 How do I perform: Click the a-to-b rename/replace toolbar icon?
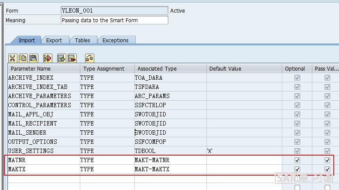(x=48, y=58)
